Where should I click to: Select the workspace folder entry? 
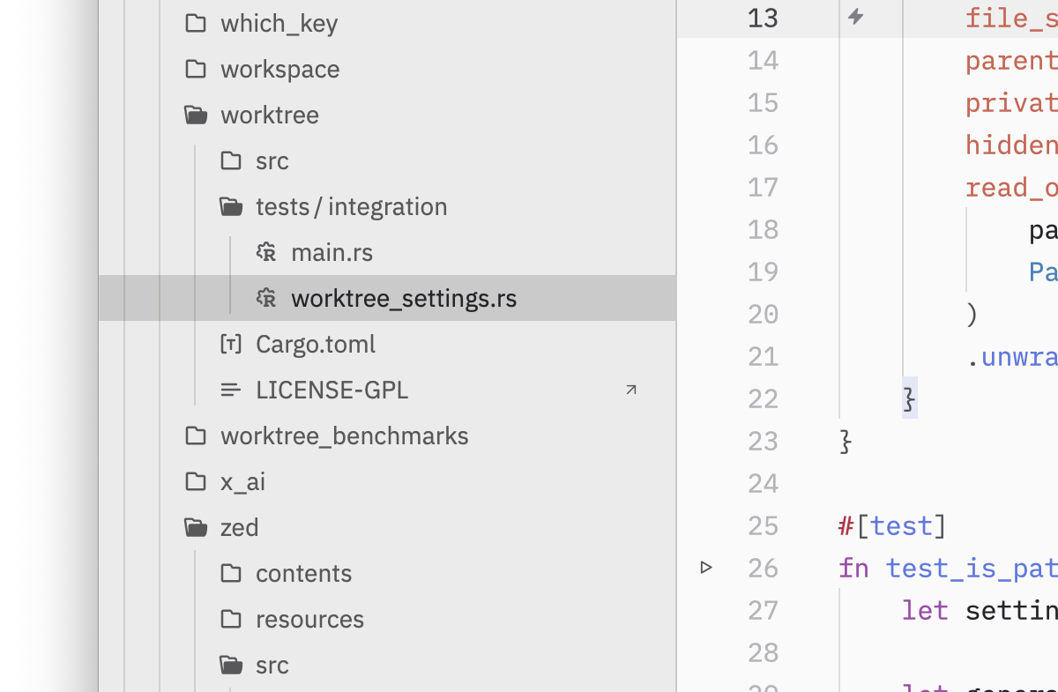click(x=279, y=69)
